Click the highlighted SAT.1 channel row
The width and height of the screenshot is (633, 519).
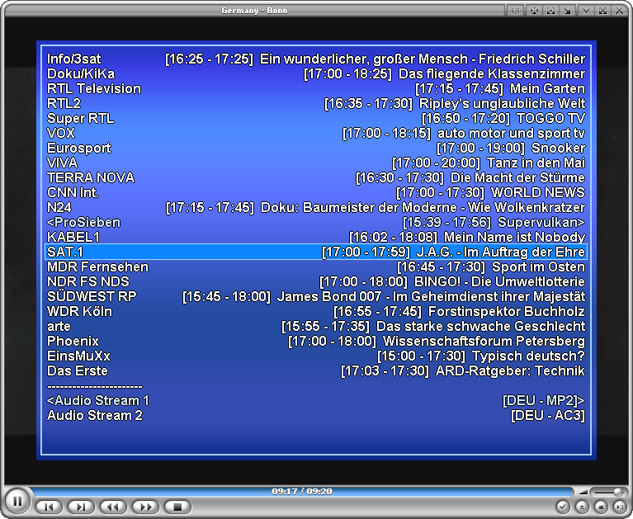click(316, 252)
